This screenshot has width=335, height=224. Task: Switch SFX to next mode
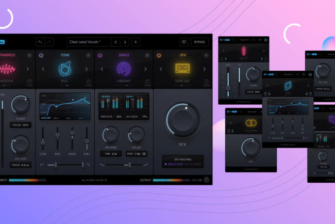(x=205, y=69)
